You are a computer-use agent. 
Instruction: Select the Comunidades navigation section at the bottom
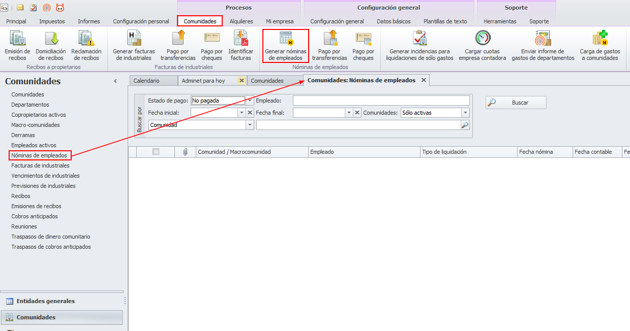(x=62, y=317)
